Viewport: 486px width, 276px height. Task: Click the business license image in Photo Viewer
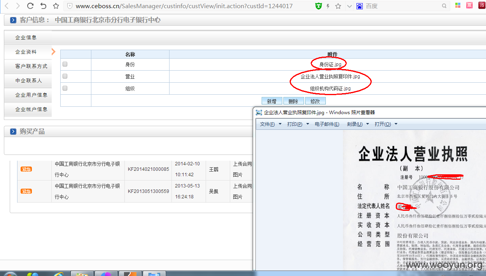(x=414, y=200)
